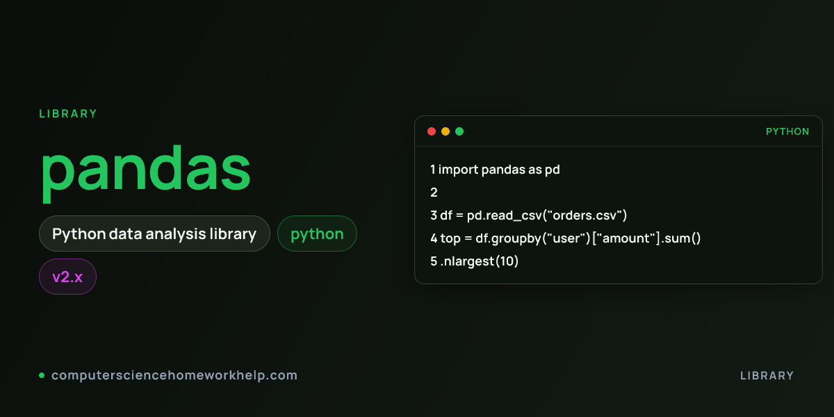
Task: Click the green bullet beside the website URL
Action: coord(42,375)
